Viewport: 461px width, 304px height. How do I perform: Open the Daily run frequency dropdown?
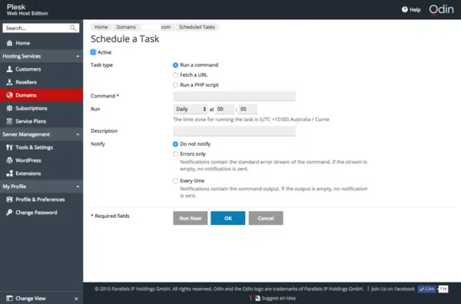[191, 109]
